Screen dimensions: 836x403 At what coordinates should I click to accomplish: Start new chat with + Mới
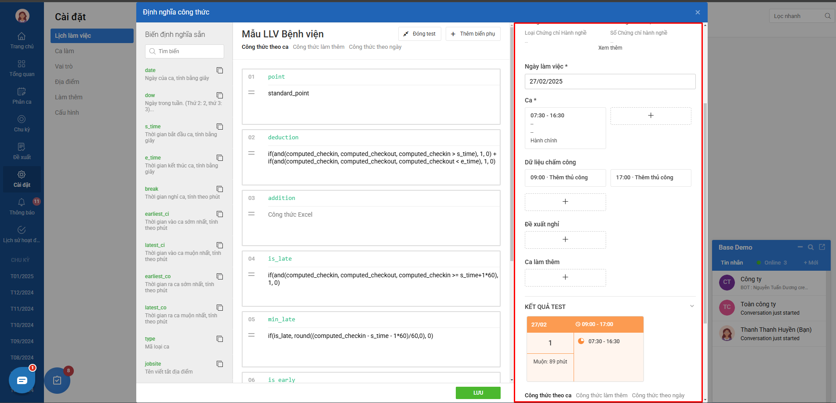(x=811, y=263)
